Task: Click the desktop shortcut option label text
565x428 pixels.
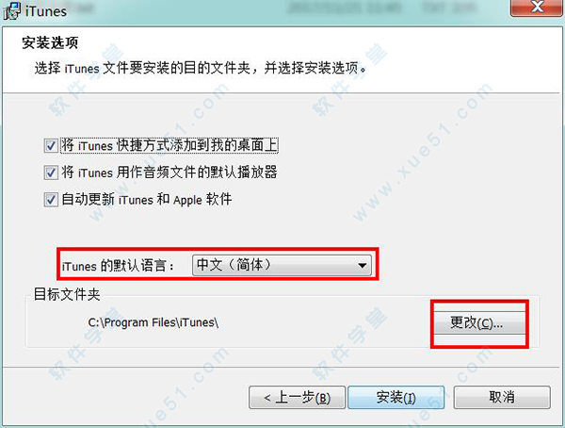Action: [169, 145]
